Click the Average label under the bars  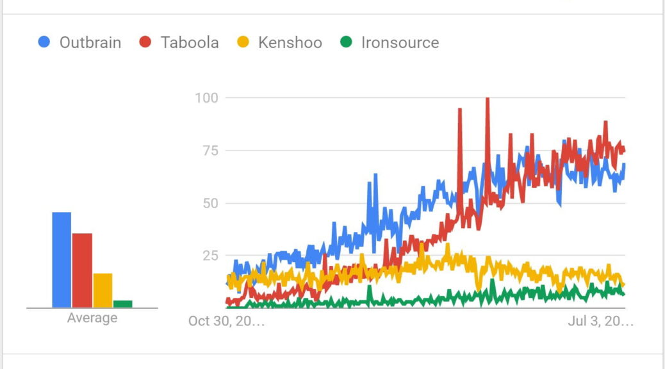click(x=92, y=318)
